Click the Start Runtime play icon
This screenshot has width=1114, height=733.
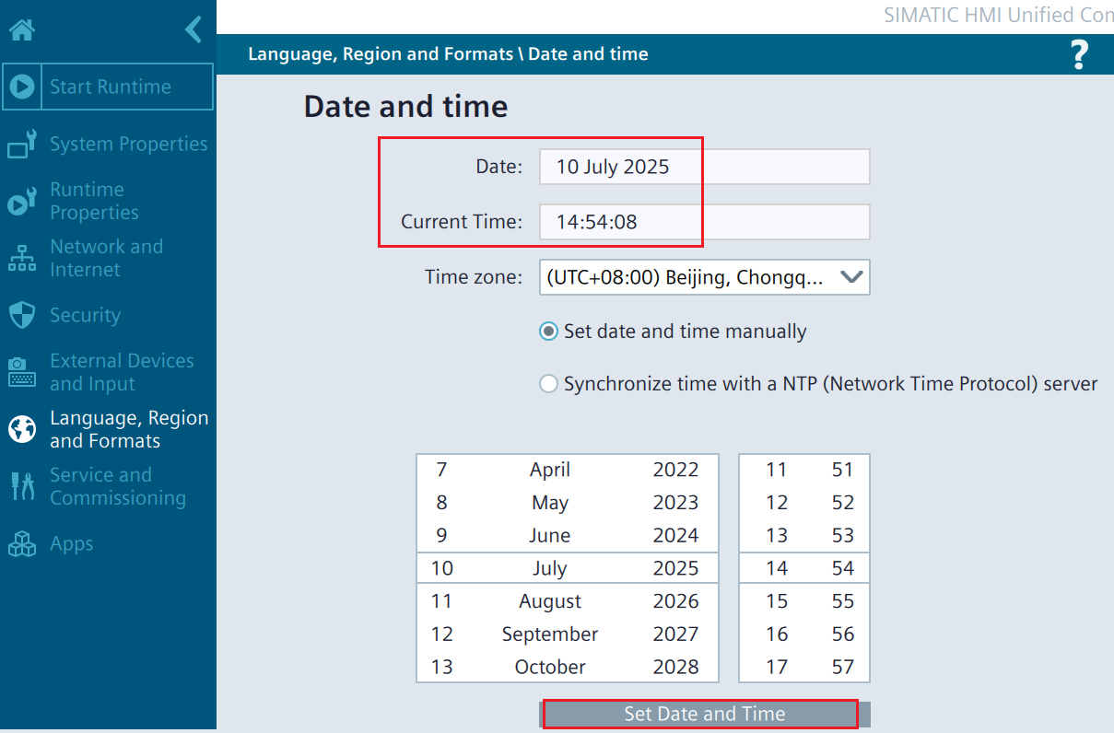coord(22,87)
